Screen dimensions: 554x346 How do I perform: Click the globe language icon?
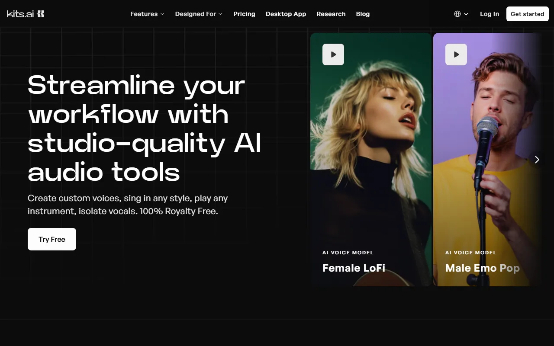pos(457,14)
